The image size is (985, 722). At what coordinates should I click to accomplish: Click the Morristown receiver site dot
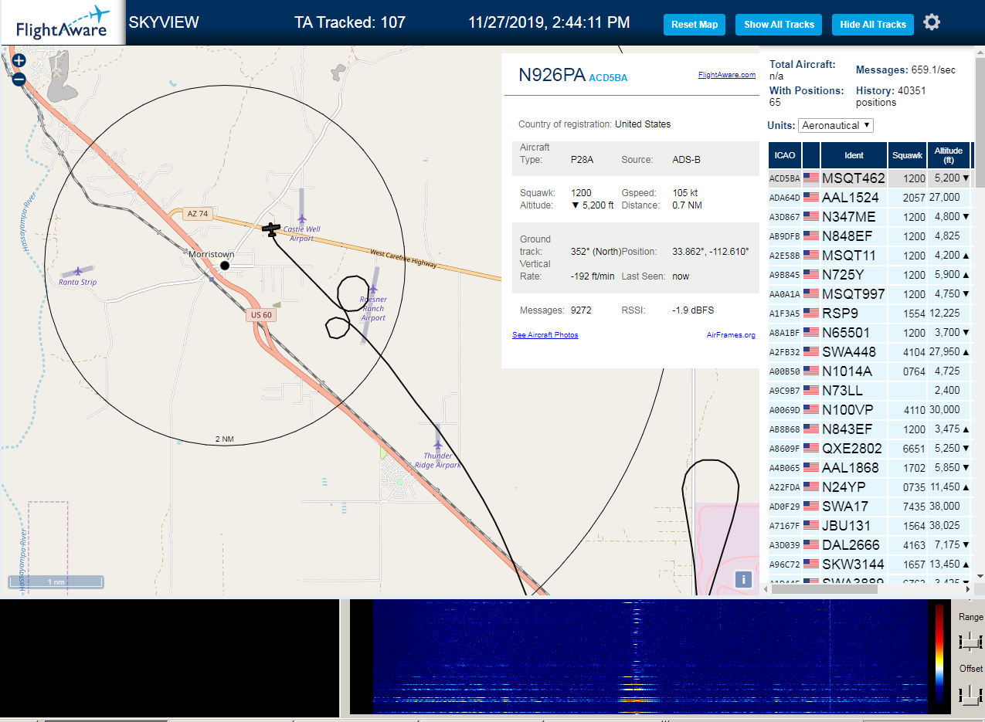pos(225,266)
